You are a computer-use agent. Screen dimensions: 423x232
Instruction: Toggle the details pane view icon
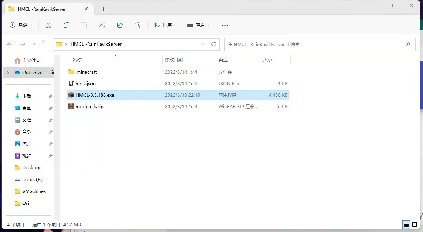tap(414, 225)
